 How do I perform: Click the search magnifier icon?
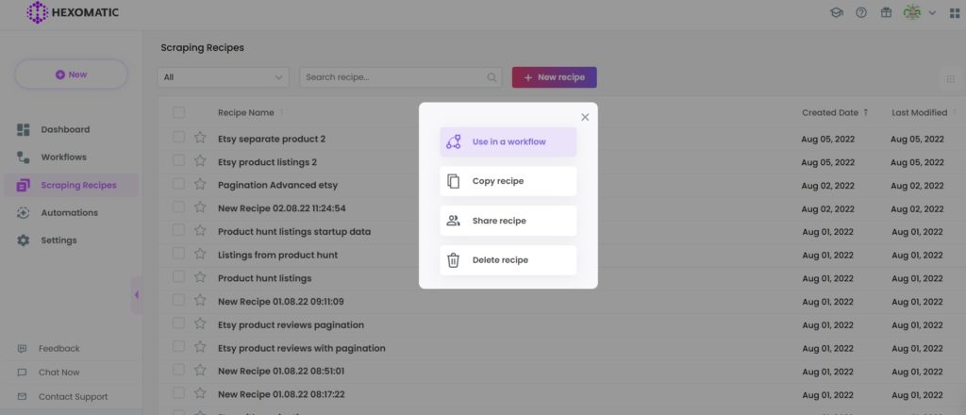pos(491,77)
